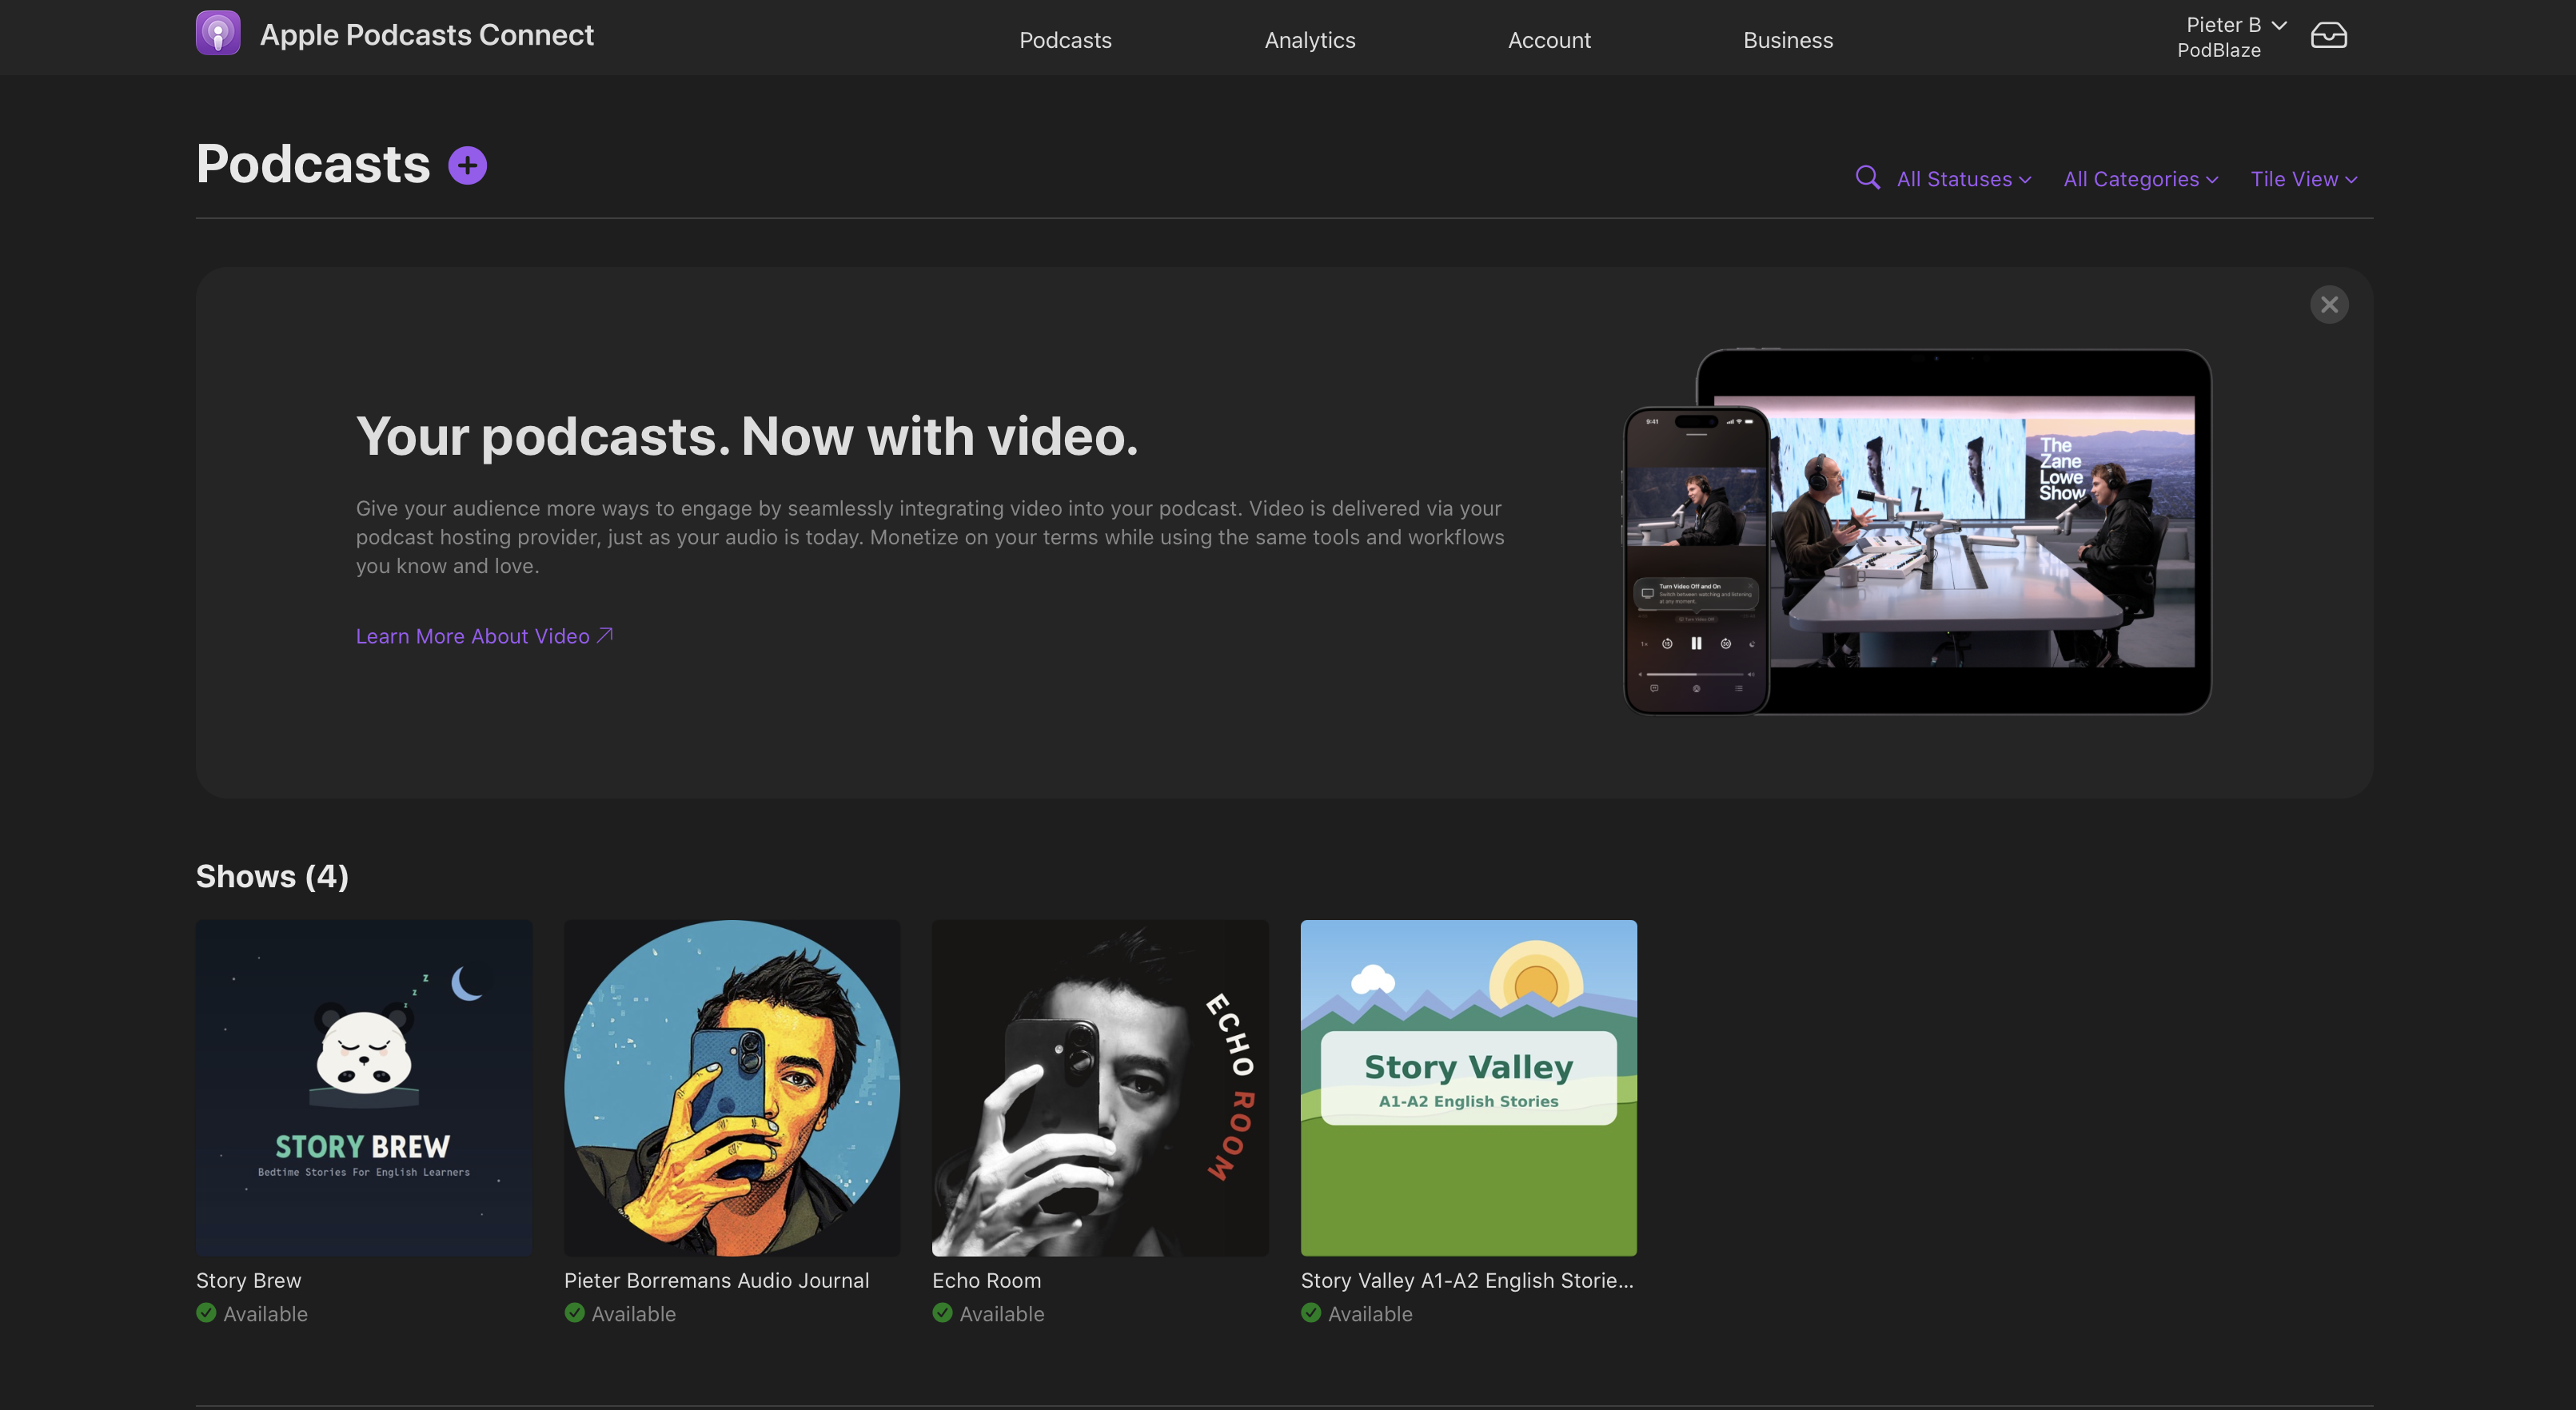Click the Apple Podcasts Connect title
Screen dimensions: 2576x1410
[427, 35]
